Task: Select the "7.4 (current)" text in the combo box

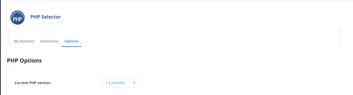Action: [115, 83]
